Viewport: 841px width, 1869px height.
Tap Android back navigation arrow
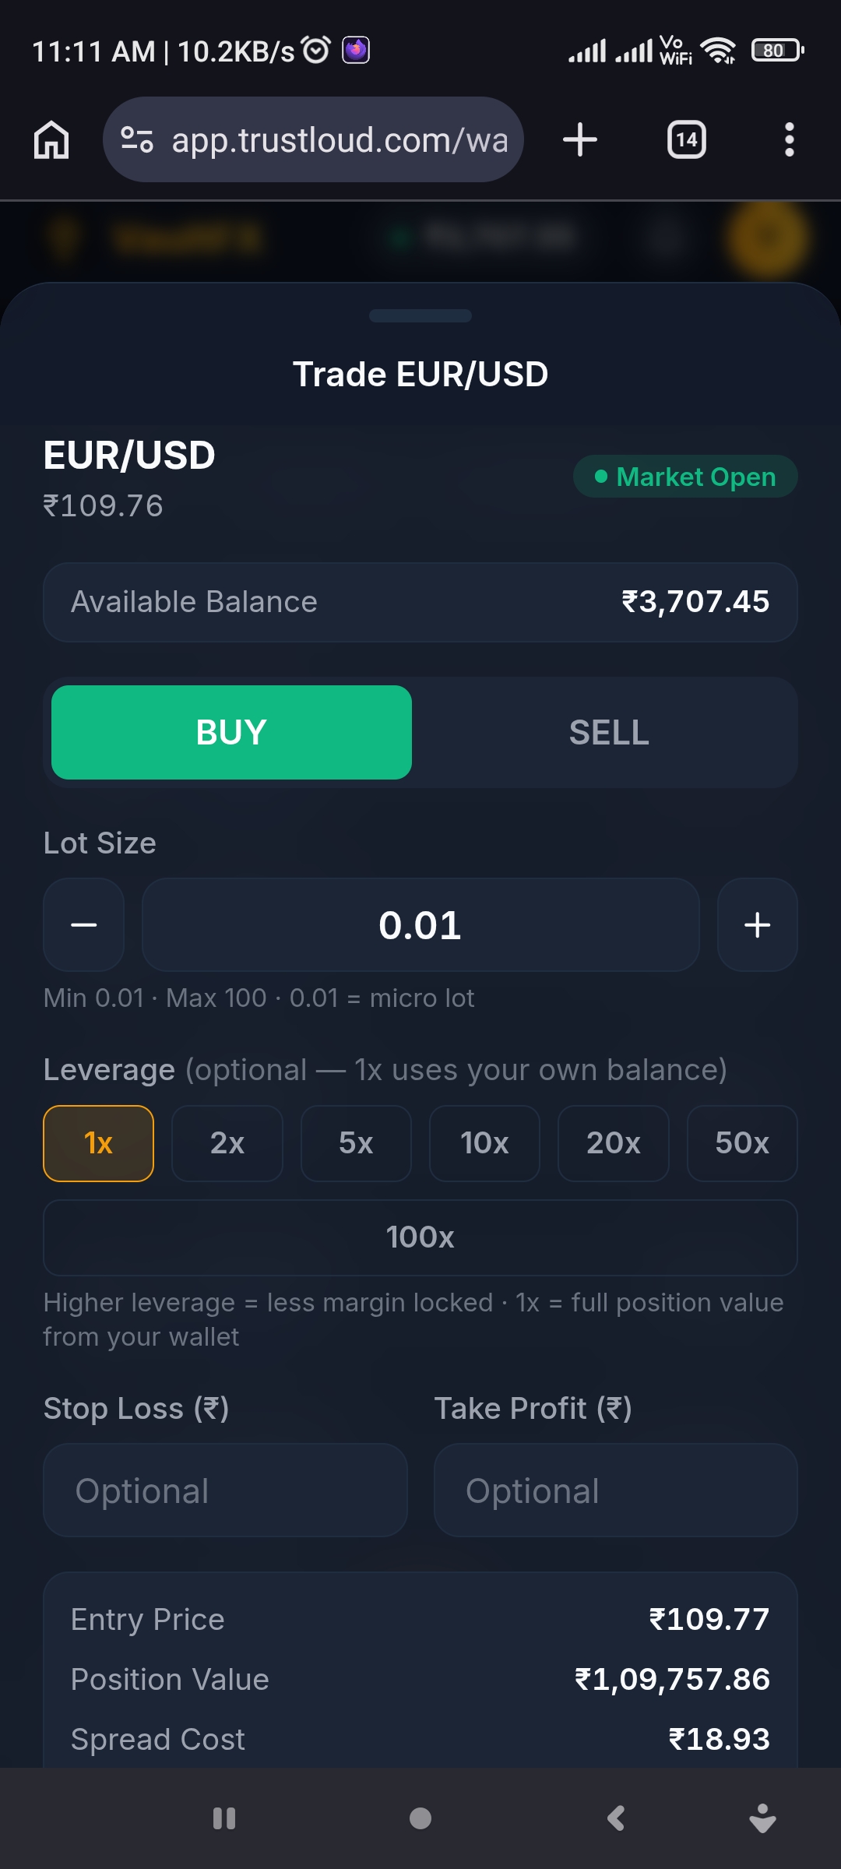point(616,1818)
